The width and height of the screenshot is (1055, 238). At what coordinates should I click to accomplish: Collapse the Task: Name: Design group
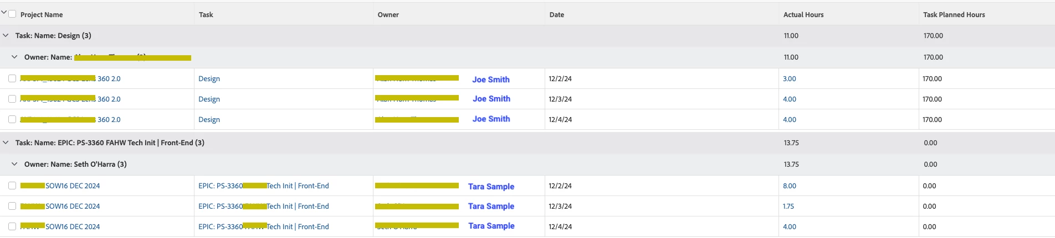[6, 35]
